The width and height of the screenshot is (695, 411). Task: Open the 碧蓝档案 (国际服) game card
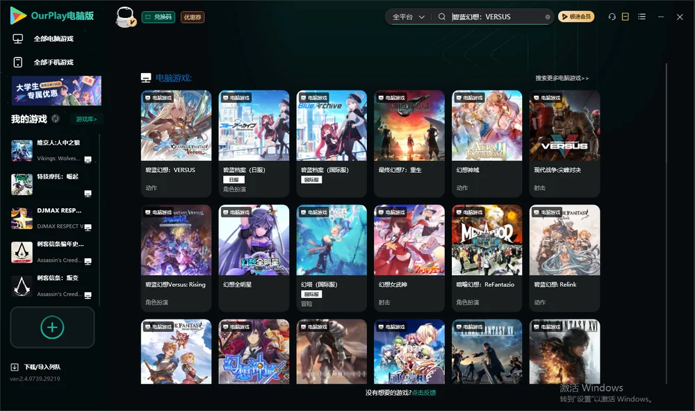332,144
